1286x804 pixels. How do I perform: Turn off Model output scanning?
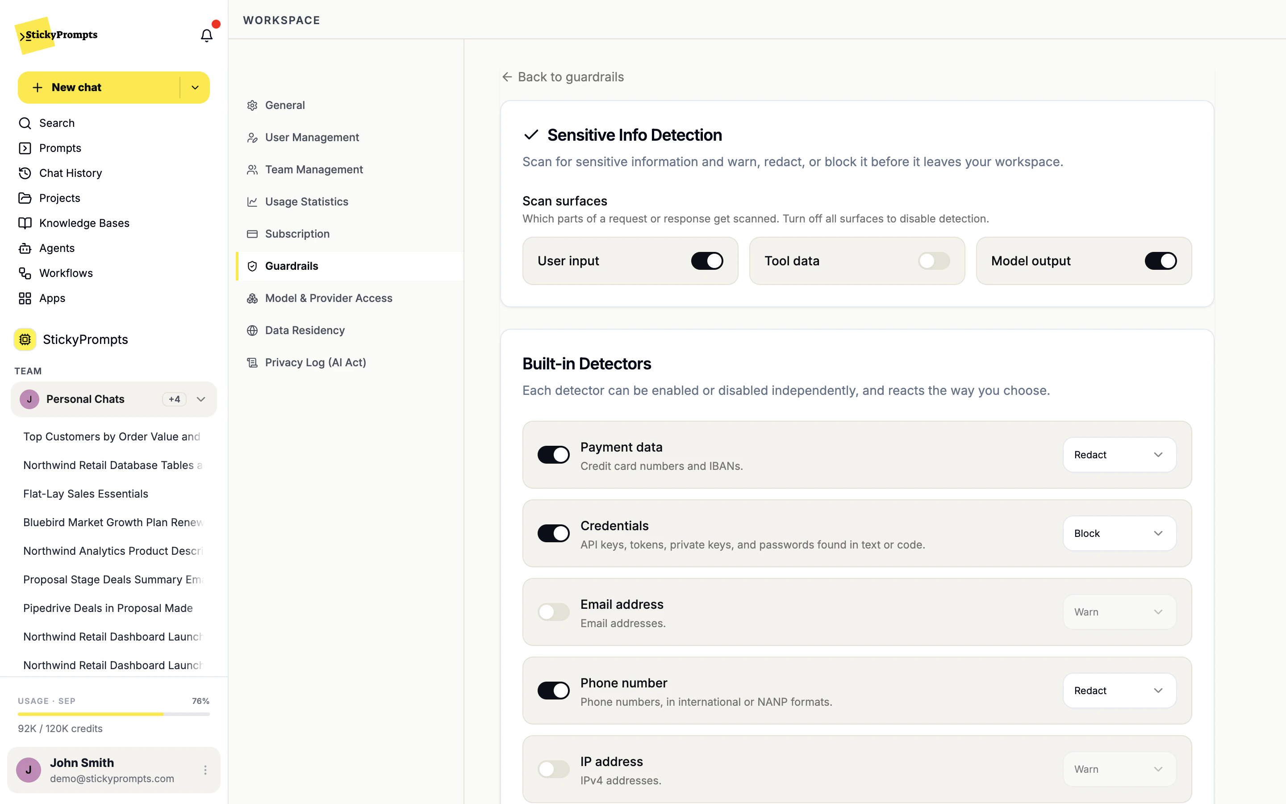click(x=1161, y=261)
